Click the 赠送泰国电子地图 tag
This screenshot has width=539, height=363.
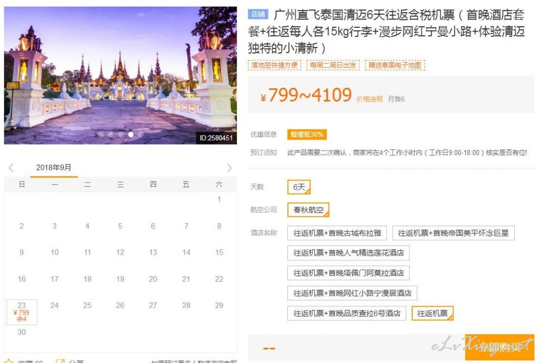click(x=395, y=65)
